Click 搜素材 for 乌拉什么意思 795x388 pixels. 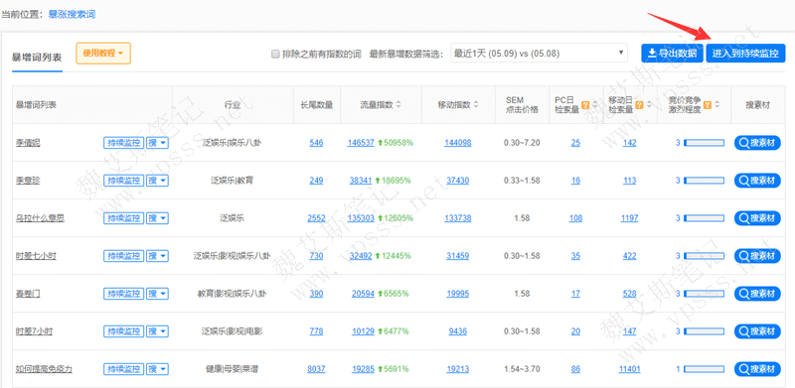(x=757, y=218)
